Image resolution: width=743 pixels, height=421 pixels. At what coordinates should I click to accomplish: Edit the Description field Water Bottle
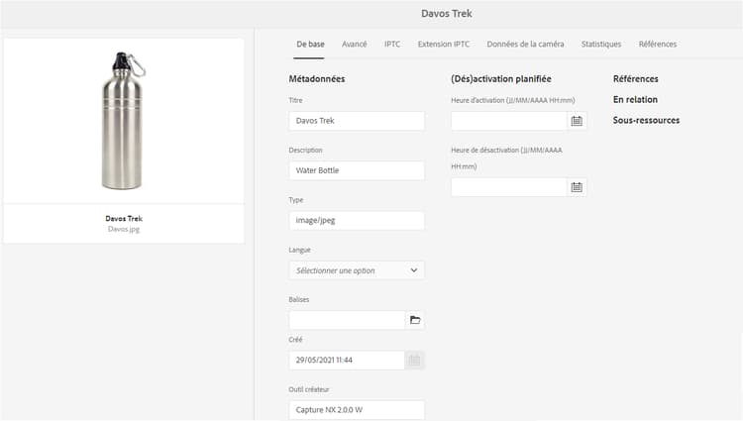pos(357,170)
